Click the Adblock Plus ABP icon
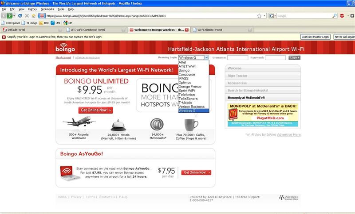 click(342, 16)
